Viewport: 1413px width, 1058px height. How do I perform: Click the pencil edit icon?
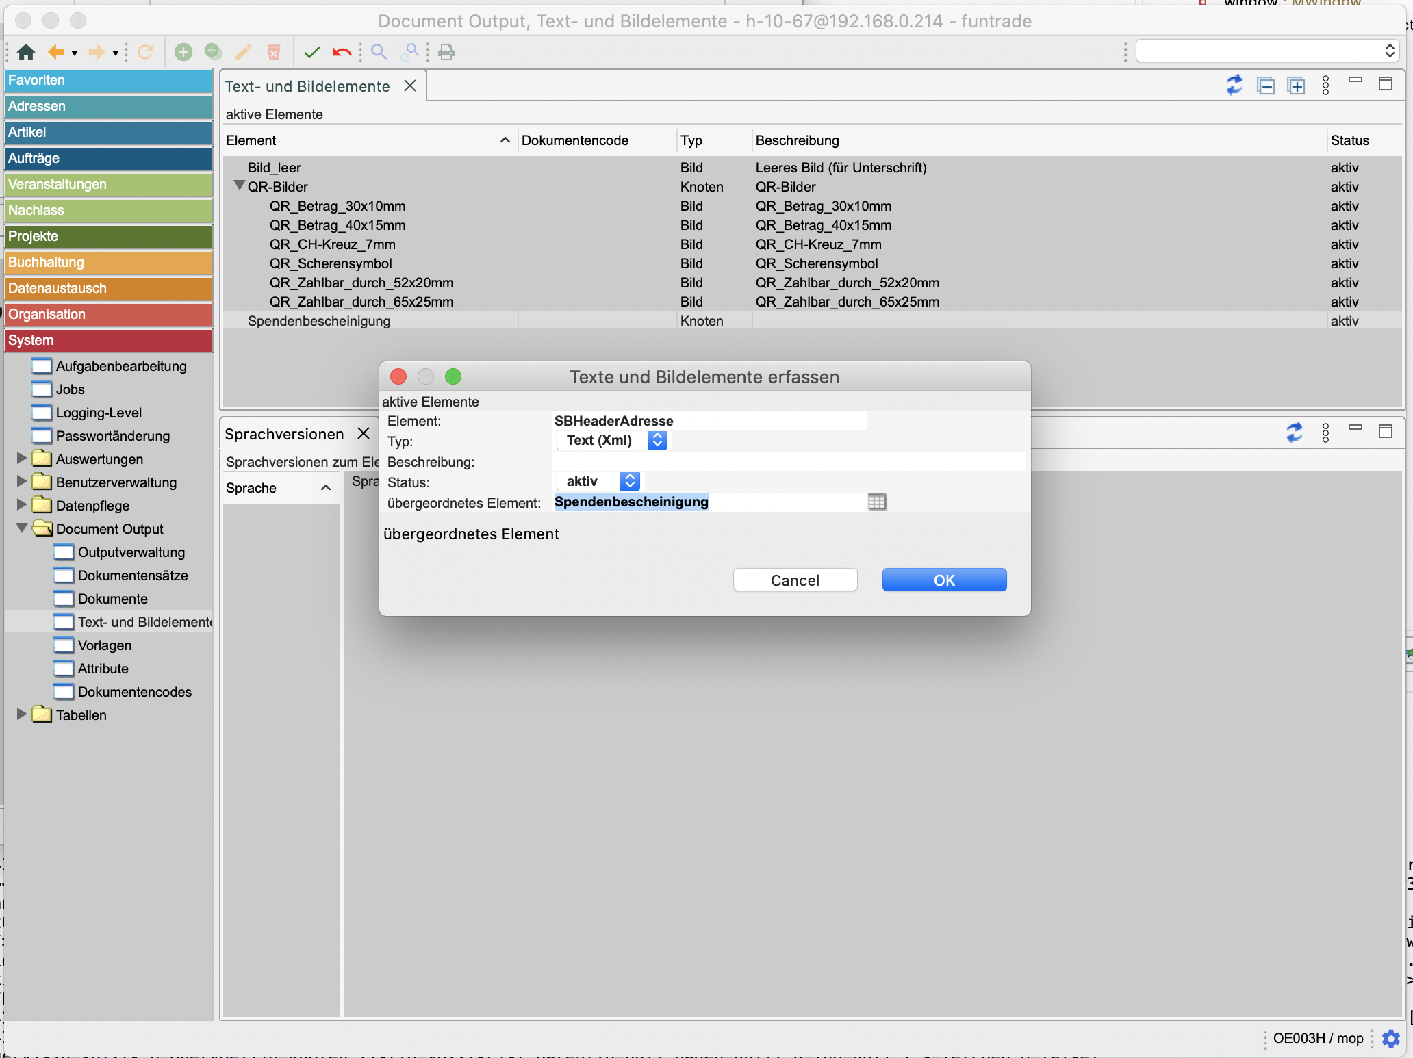(243, 52)
